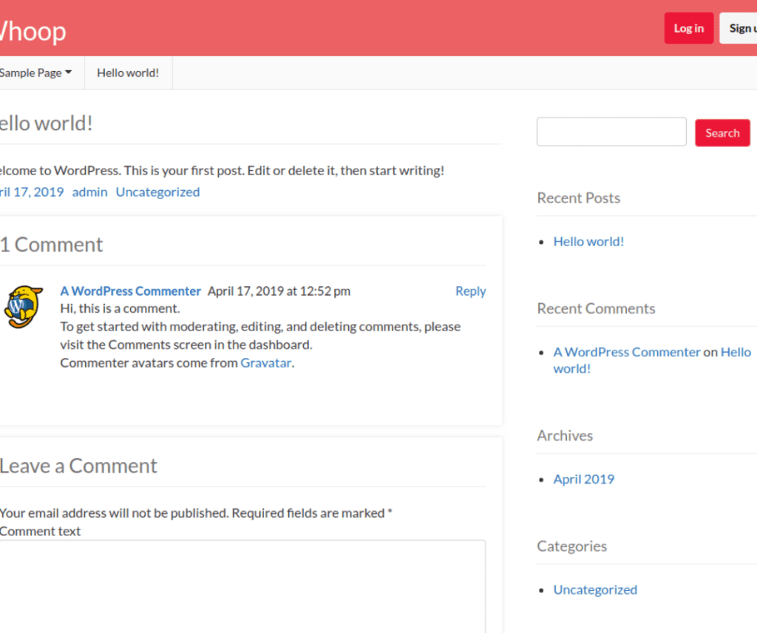Image resolution: width=757 pixels, height=633 pixels.
Task: Open Hello world! link in Recent Comments
Action: coord(652,360)
